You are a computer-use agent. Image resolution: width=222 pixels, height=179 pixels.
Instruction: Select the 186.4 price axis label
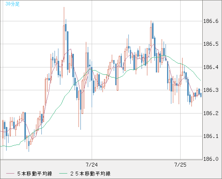click(211, 67)
